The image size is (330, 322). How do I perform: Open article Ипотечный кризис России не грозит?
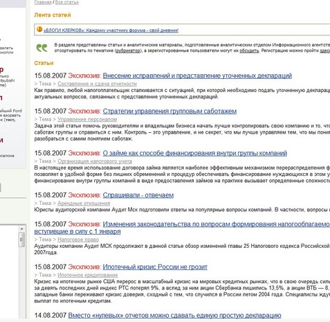pos(155,267)
